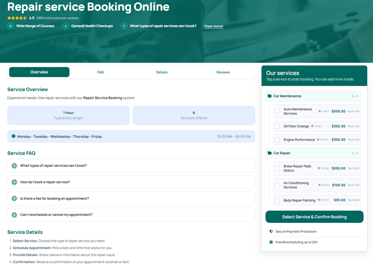Collapse the Car Maintenance category chevron
This screenshot has width=373, height=267.
tap(357, 96)
